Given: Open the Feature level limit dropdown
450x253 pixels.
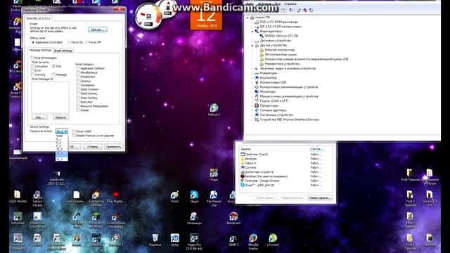Looking at the screenshot, I should pos(62,131).
